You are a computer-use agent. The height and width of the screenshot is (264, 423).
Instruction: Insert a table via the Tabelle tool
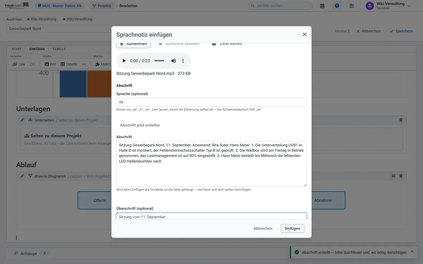pos(69,64)
